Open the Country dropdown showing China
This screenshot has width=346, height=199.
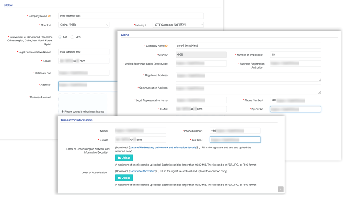point(84,25)
